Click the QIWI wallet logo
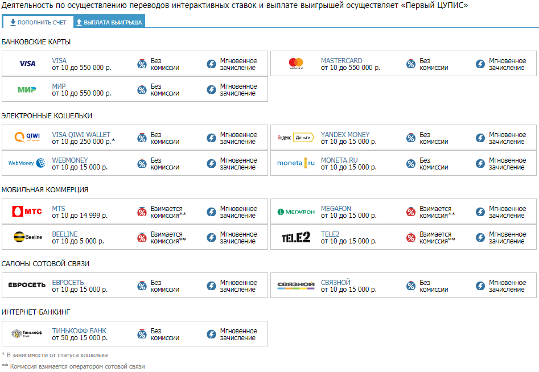The image size is (539, 372). (x=27, y=138)
